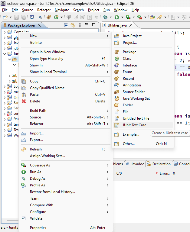
Task: Open a Terminal from the toolbar
Action: [x=32, y=17]
